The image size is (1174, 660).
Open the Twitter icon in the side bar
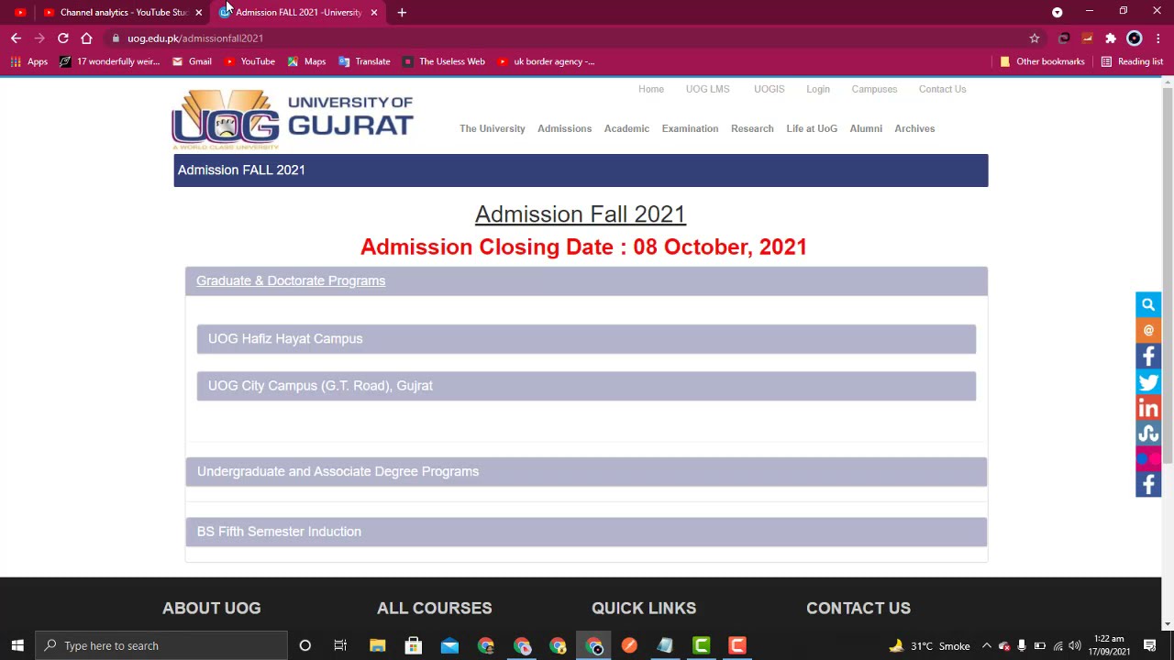(1148, 381)
